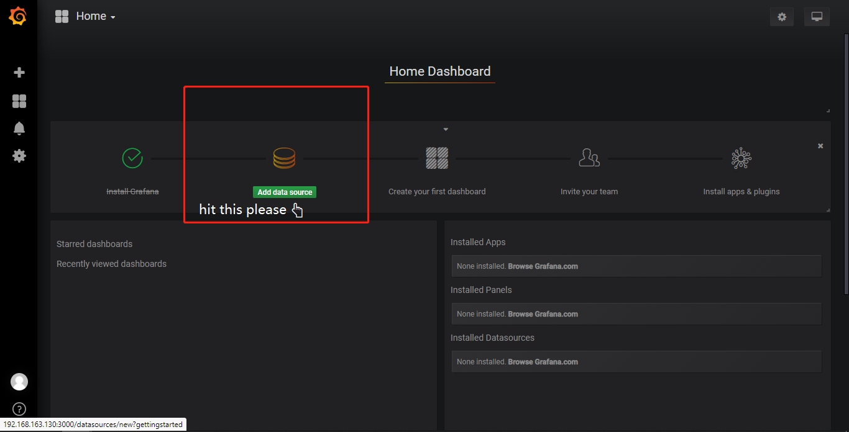Expand the panel title caret menu

pyautogui.click(x=446, y=129)
